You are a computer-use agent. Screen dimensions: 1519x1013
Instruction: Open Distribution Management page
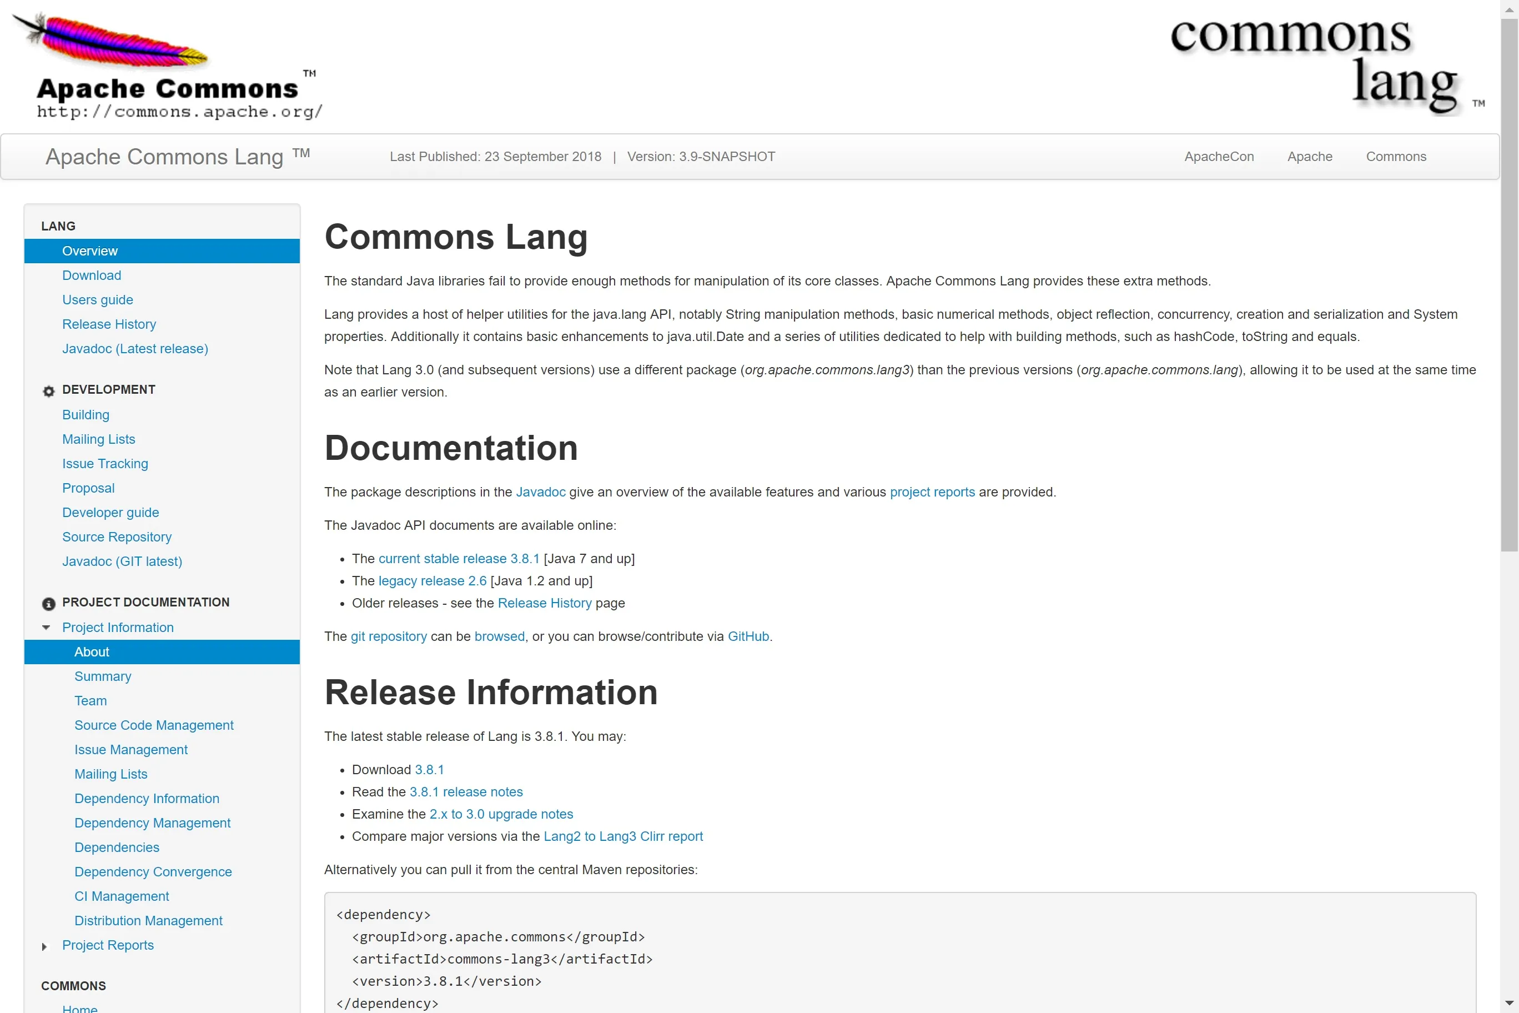coord(149,921)
